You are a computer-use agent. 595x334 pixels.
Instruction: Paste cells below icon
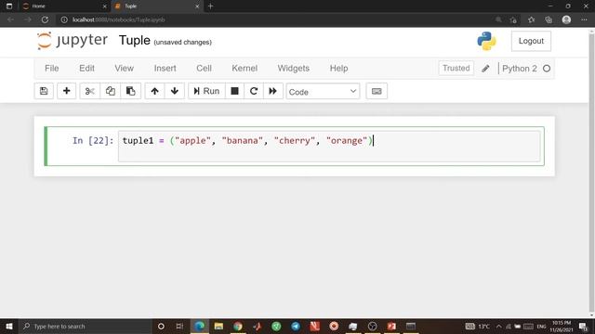pyautogui.click(x=130, y=91)
